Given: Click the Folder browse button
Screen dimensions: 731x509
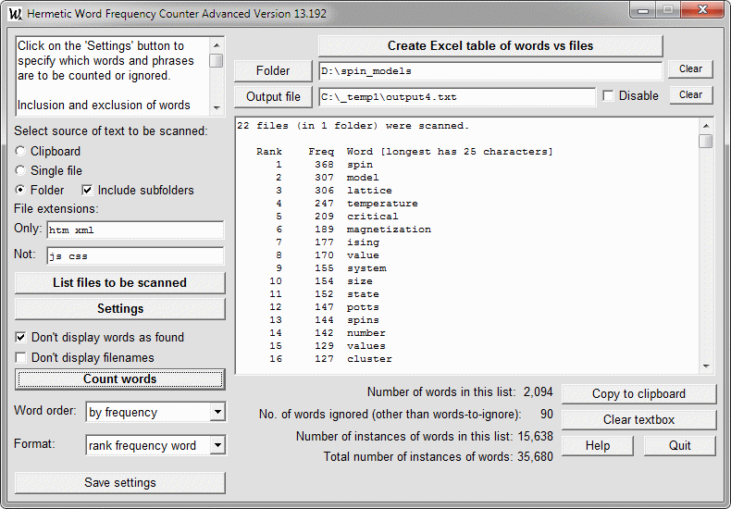Looking at the screenshot, I should [x=273, y=71].
